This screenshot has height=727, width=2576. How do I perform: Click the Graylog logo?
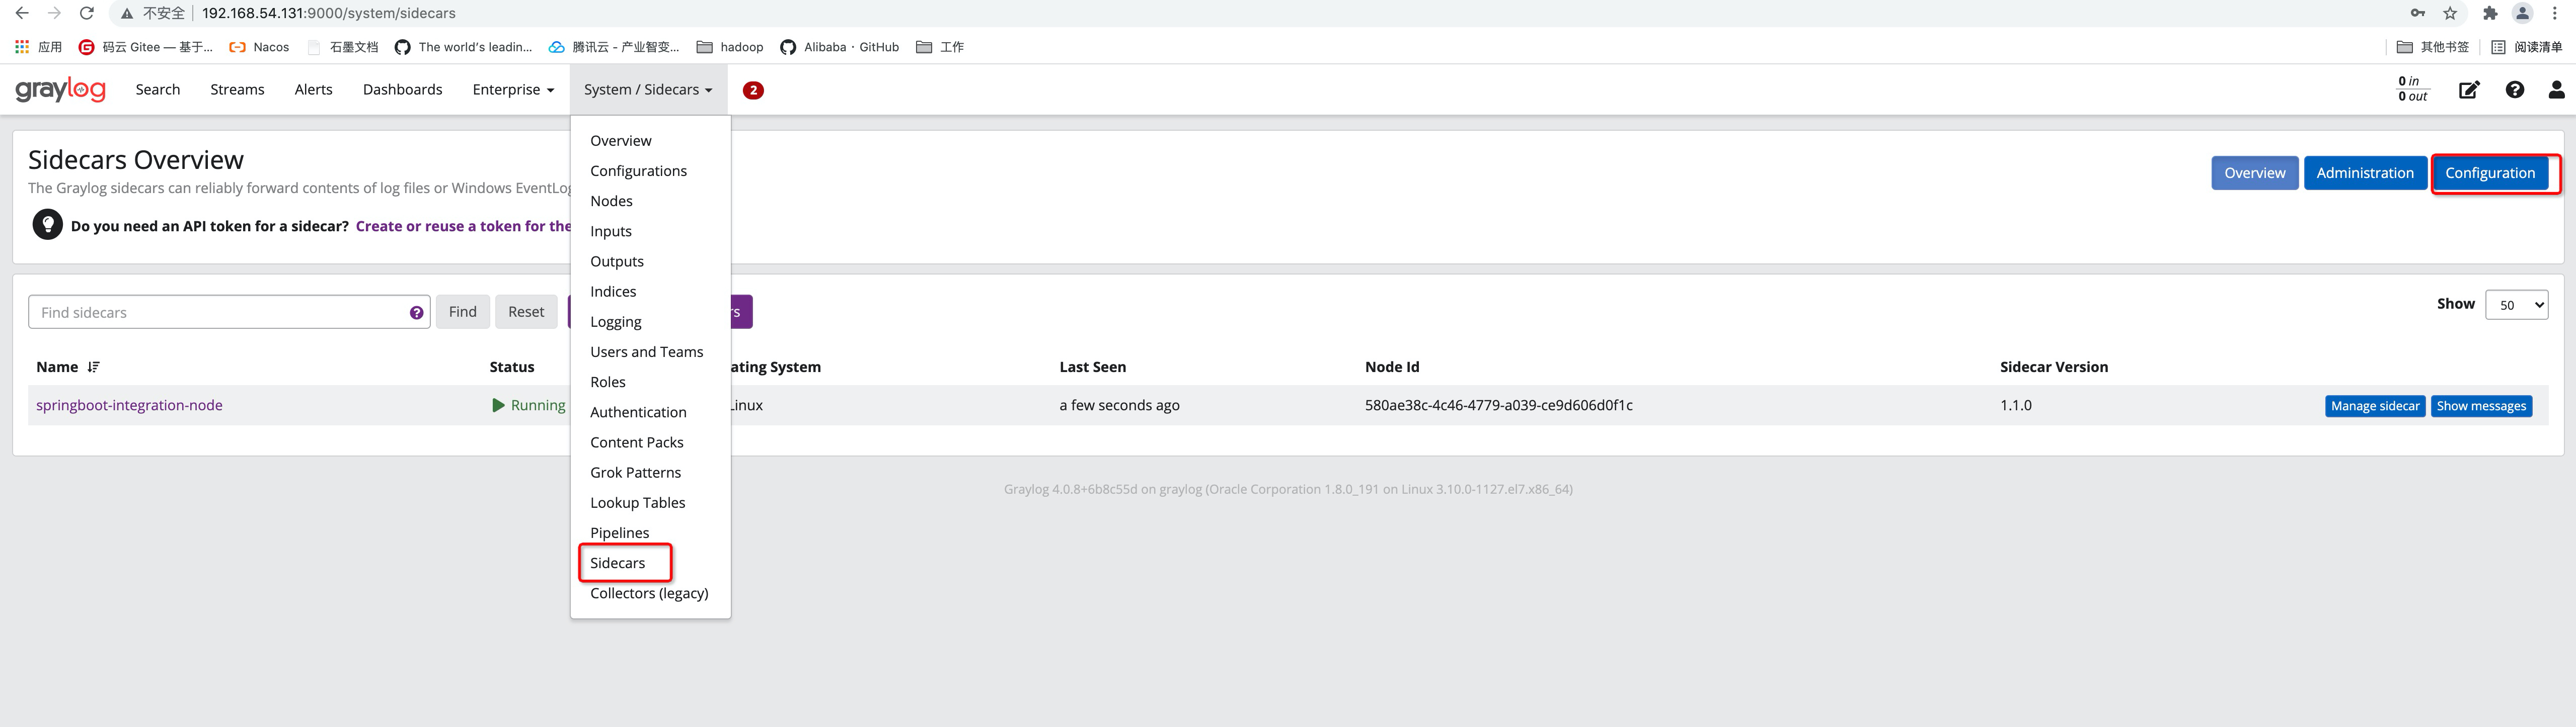pos(61,89)
